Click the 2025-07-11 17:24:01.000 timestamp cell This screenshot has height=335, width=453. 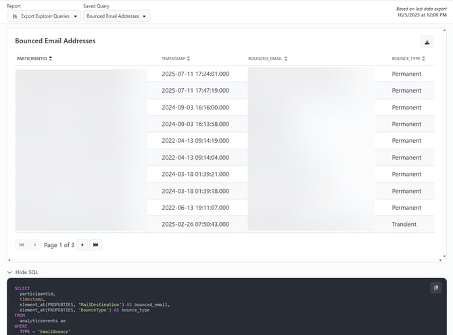coord(195,74)
